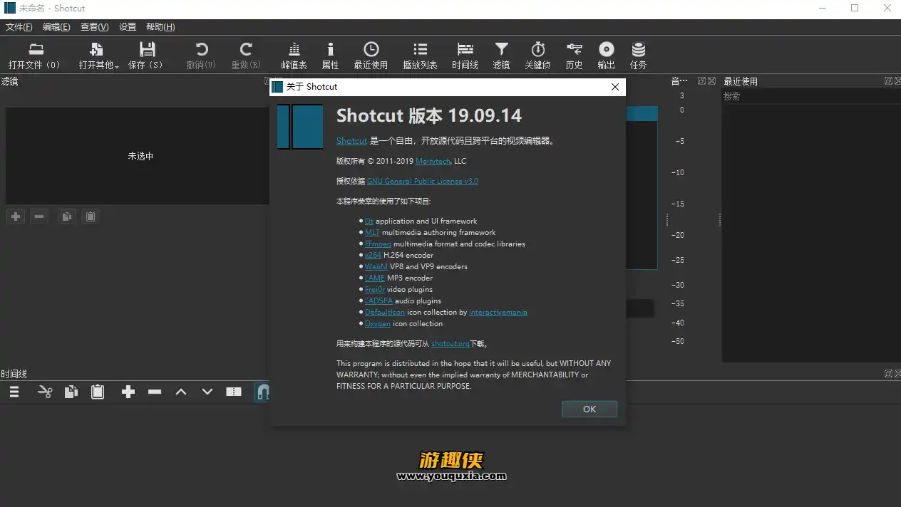Image resolution: width=901 pixels, height=507 pixels.
Task: Close the About Shotcut dialog
Action: (x=615, y=87)
